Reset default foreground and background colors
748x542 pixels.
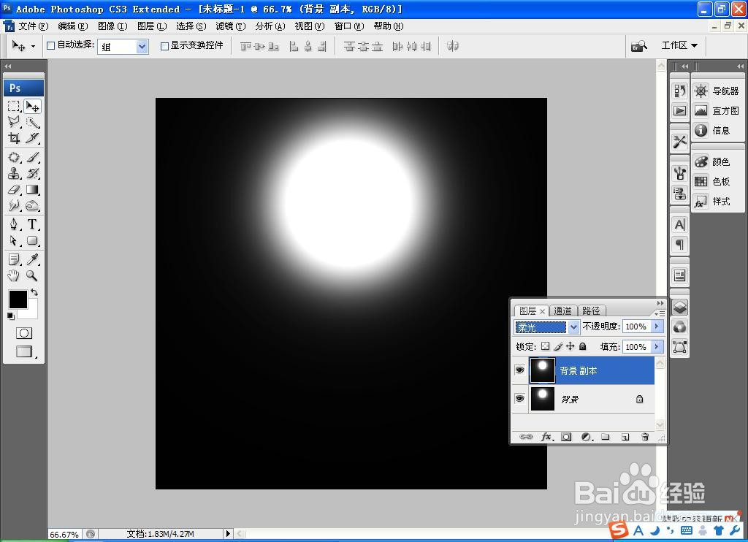point(10,316)
